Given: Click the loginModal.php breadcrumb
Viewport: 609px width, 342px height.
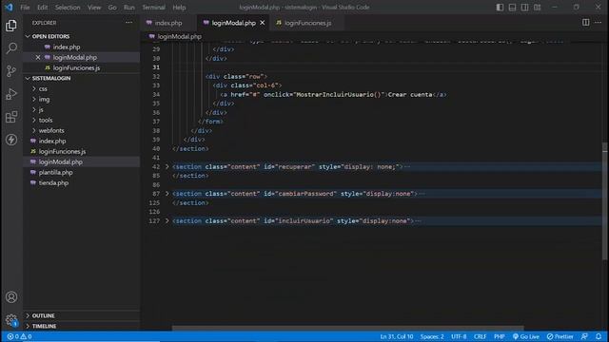Looking at the screenshot, I should pos(180,36).
